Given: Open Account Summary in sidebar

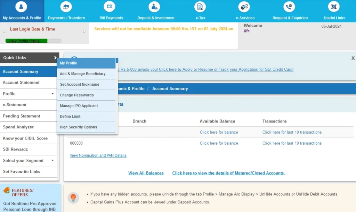Looking at the screenshot, I should [x=29, y=71].
